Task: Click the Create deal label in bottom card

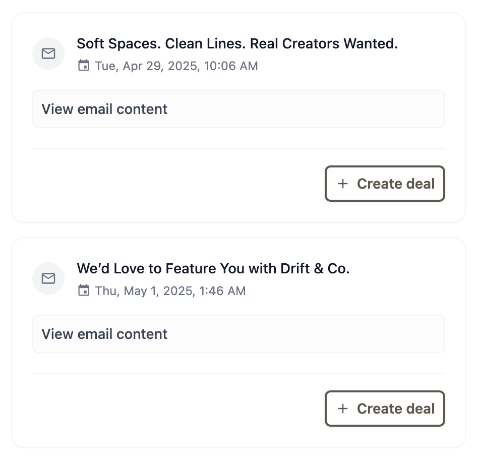Action: coord(396,409)
